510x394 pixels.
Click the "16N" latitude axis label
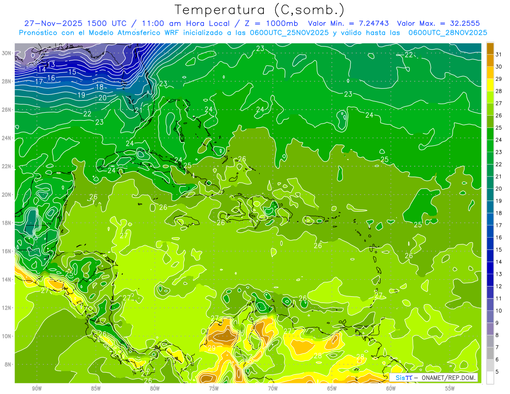[7, 251]
